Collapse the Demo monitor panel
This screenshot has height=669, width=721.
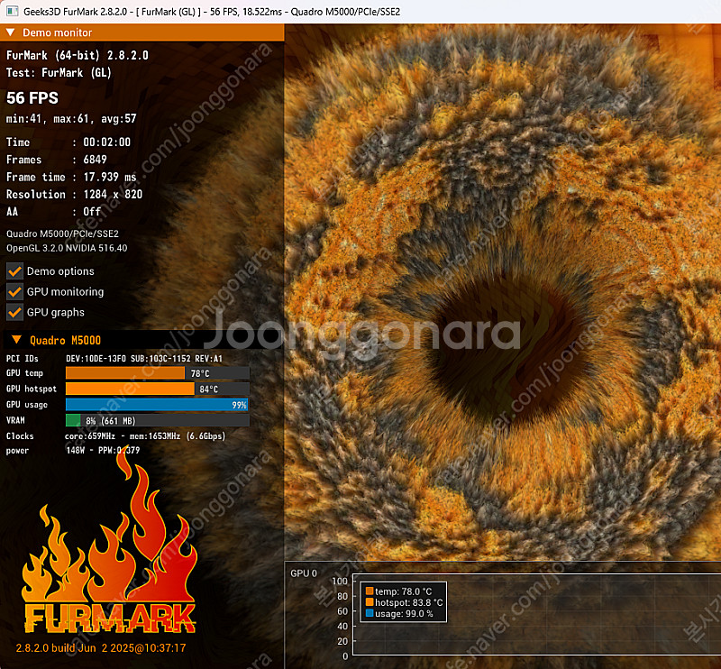[x=11, y=32]
